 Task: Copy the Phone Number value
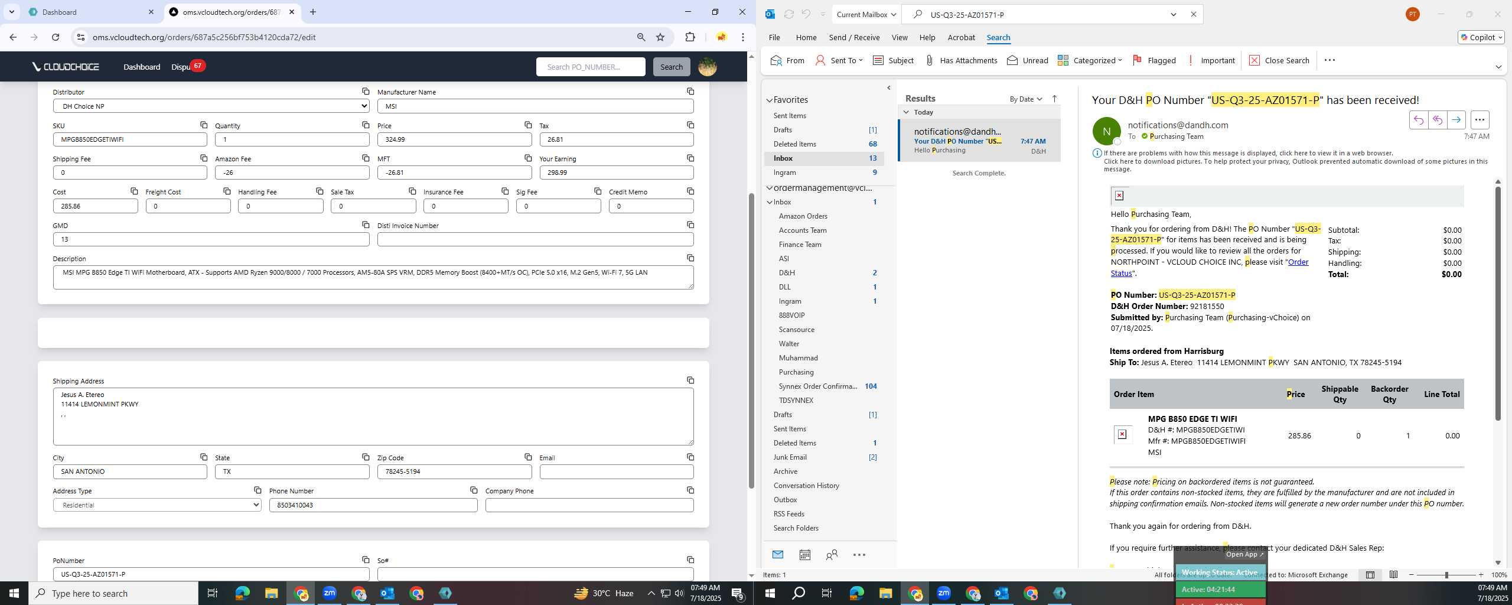(x=474, y=490)
